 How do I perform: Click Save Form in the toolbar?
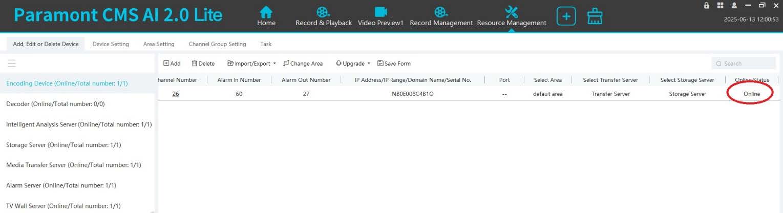point(394,63)
